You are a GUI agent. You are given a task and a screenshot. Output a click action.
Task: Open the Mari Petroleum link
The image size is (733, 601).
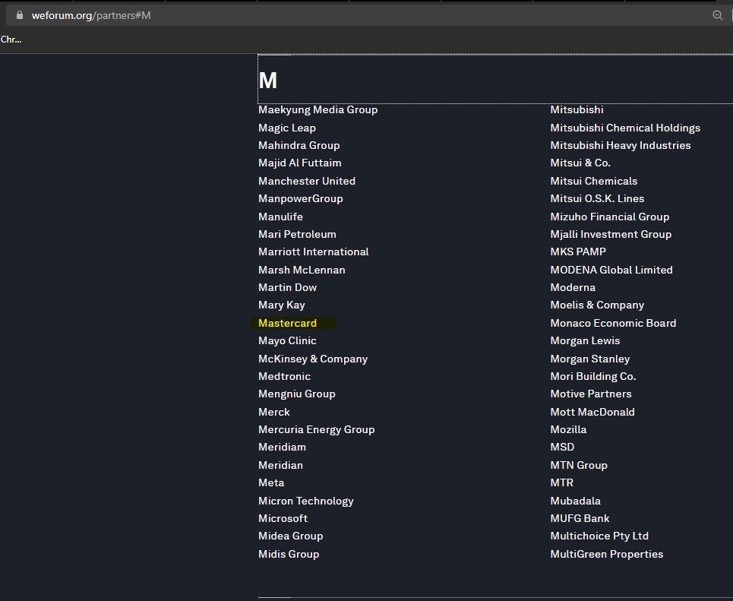coord(297,234)
